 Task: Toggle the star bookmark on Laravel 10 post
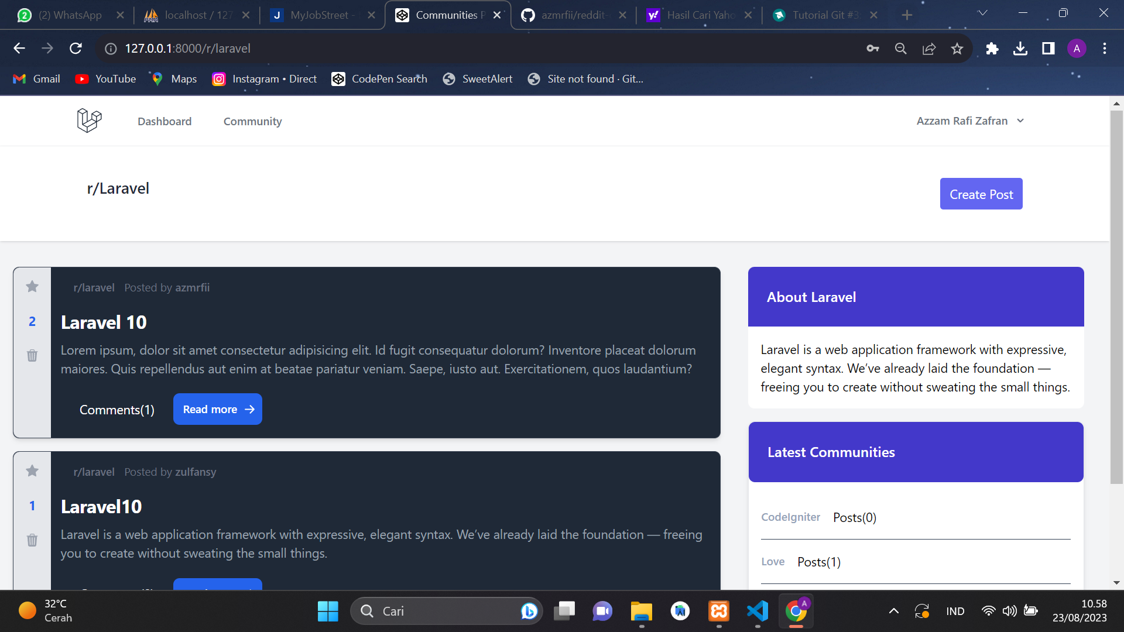[x=32, y=286]
